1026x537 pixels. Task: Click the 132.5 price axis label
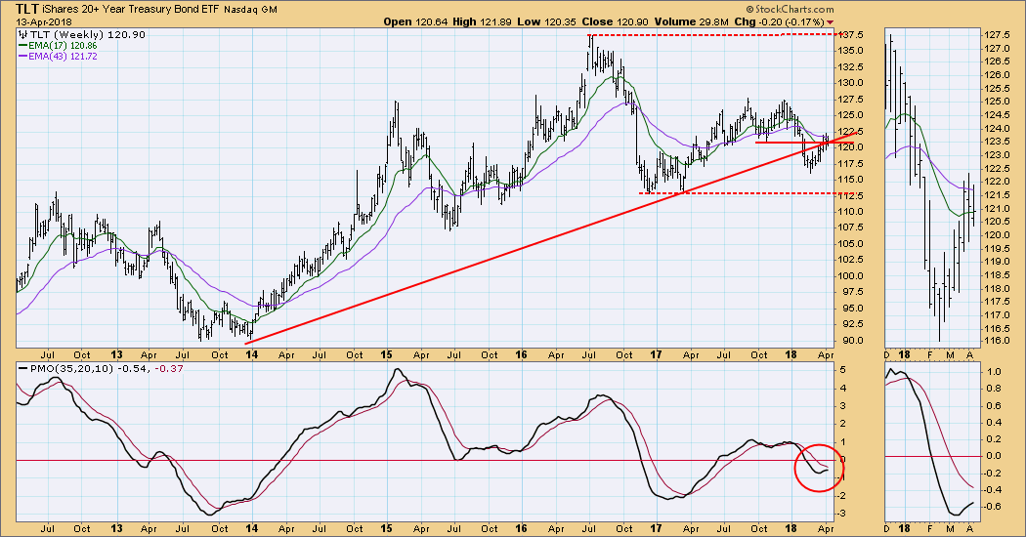pyautogui.click(x=849, y=66)
